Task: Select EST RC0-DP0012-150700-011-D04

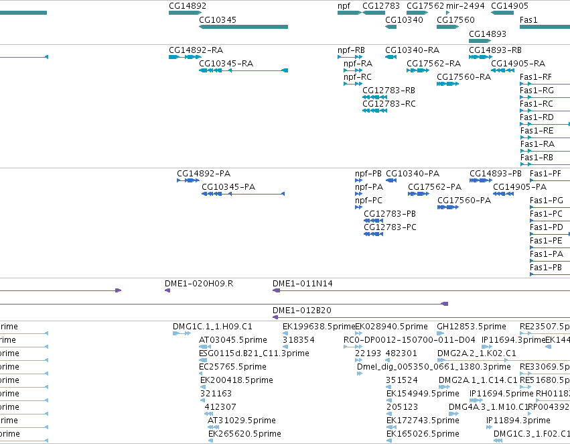Action: [353, 347]
